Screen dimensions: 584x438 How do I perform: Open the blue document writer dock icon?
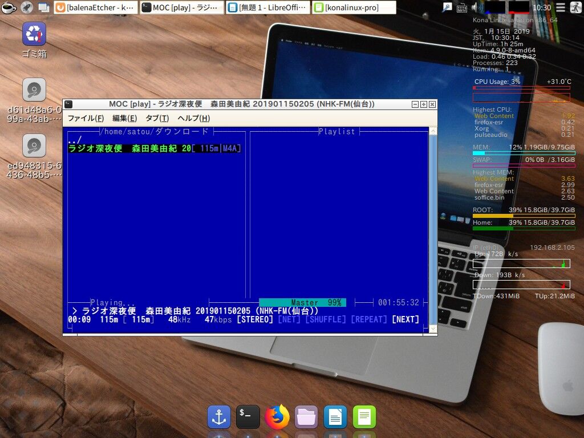335,417
